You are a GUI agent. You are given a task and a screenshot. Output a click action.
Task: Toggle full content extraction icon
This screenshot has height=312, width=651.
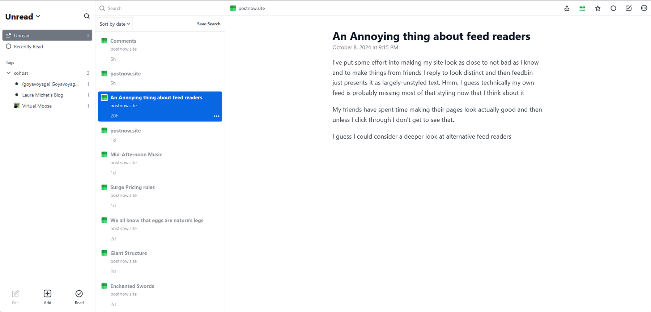[582, 8]
